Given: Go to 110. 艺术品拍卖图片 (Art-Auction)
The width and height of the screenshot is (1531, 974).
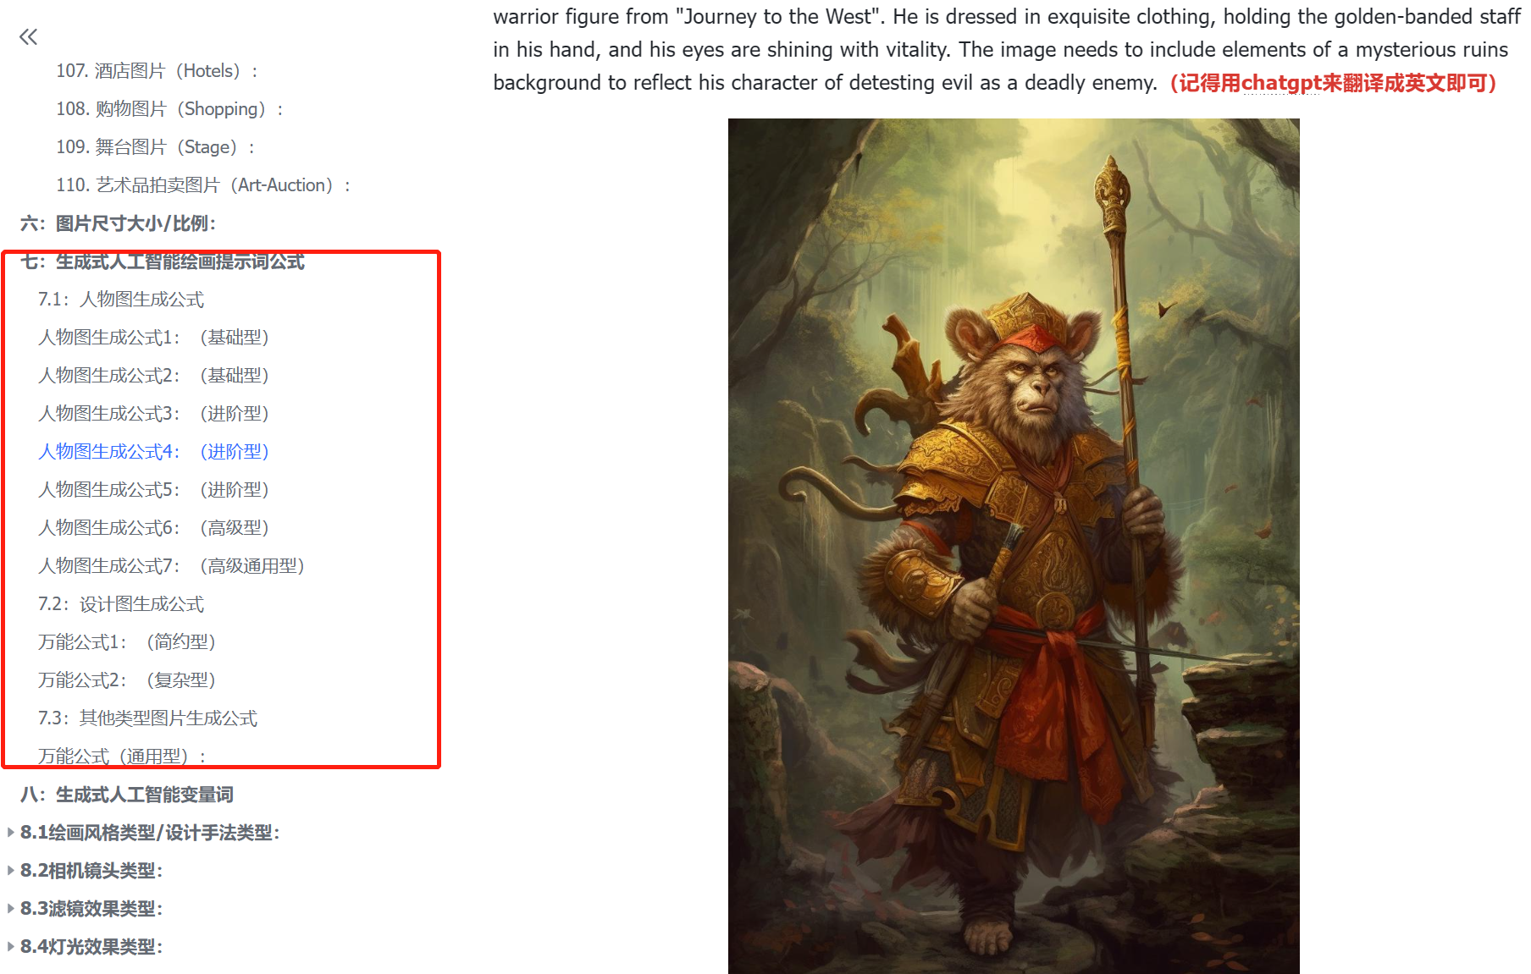Looking at the screenshot, I should tap(203, 185).
